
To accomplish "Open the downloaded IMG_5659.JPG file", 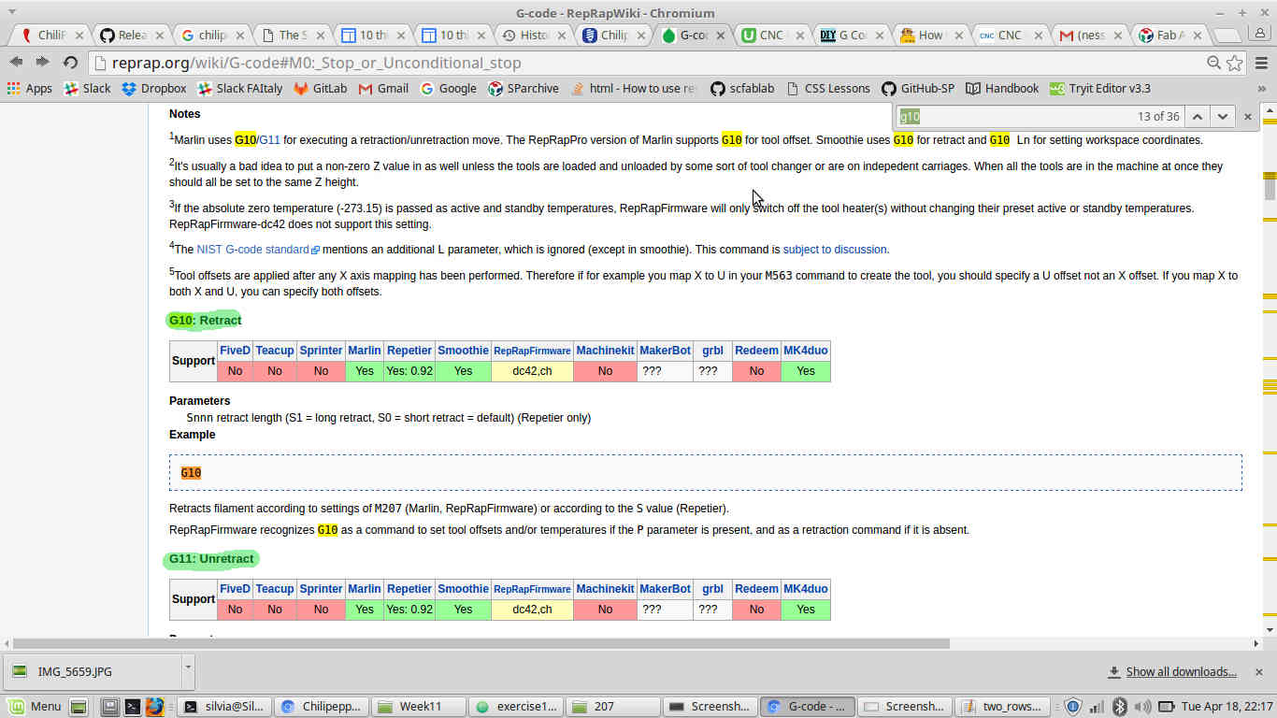I will pos(93,671).
